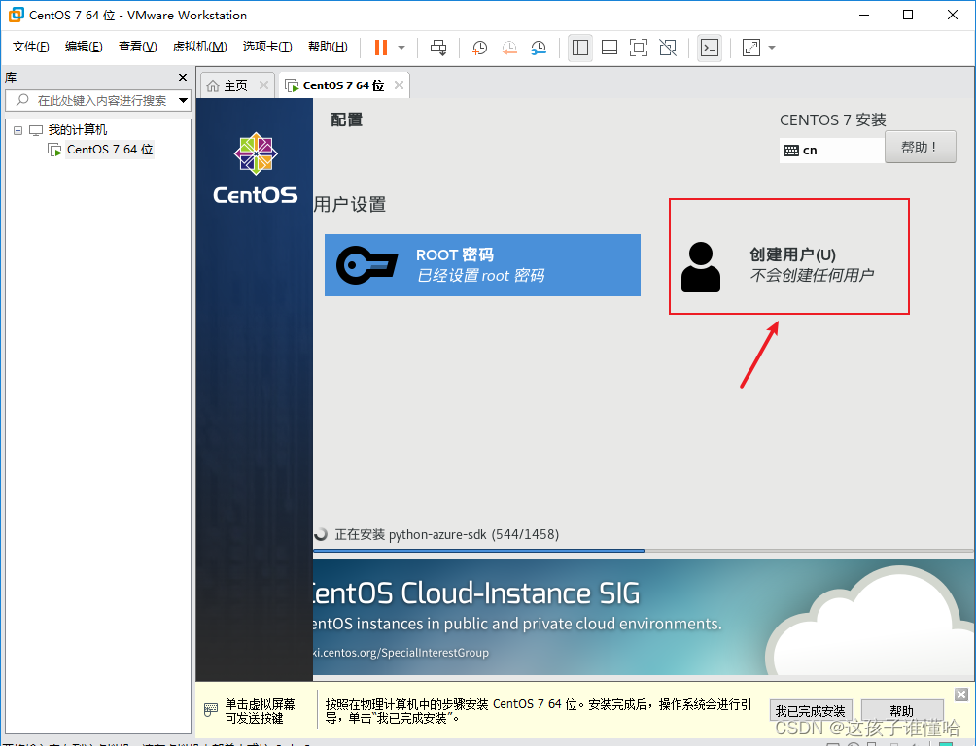Image resolution: width=976 pixels, height=746 pixels.
Task: Open the 查看(V) menu
Action: [138, 47]
